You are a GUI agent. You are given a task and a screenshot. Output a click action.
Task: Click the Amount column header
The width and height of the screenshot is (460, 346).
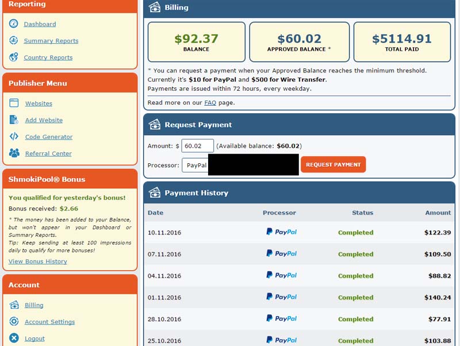click(x=438, y=213)
